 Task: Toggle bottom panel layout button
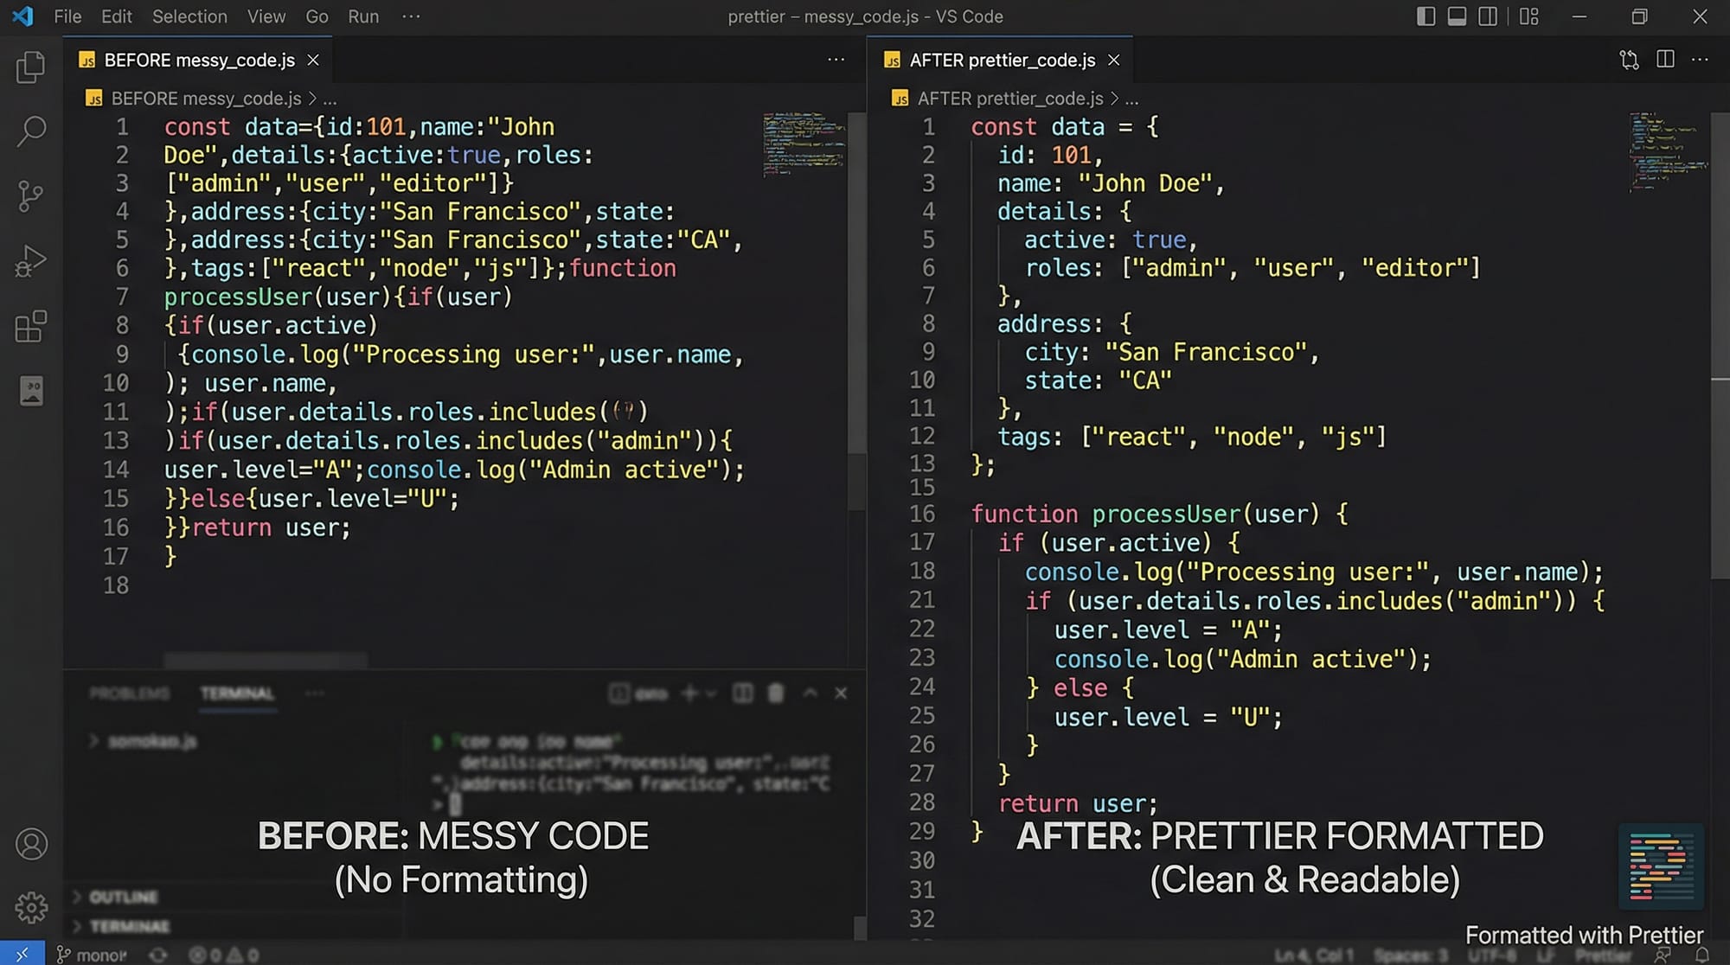(1457, 16)
